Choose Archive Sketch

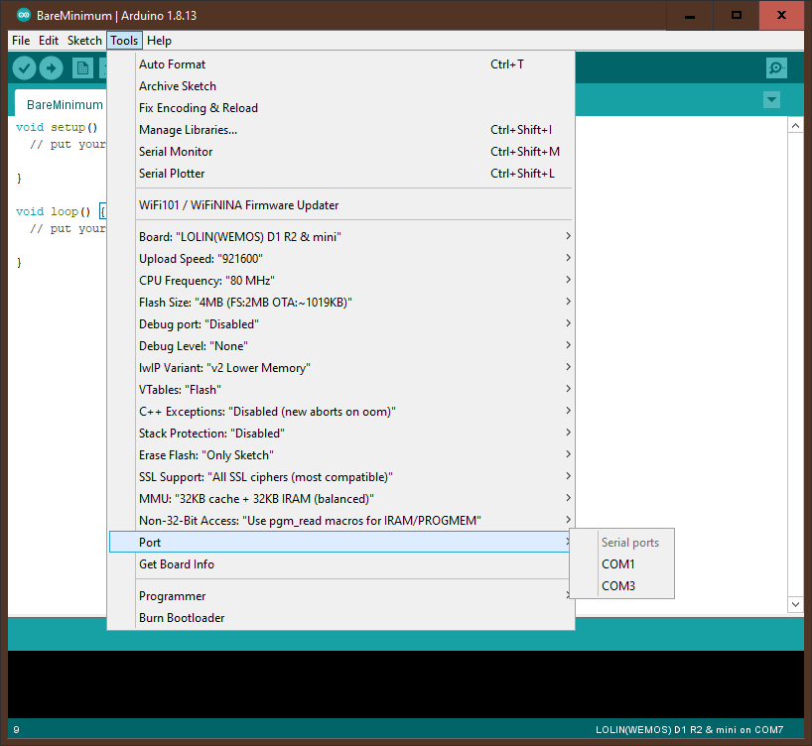click(x=340, y=86)
